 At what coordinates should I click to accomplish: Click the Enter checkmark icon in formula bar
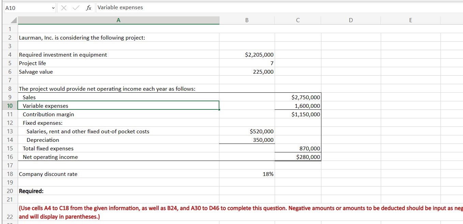(x=76, y=8)
